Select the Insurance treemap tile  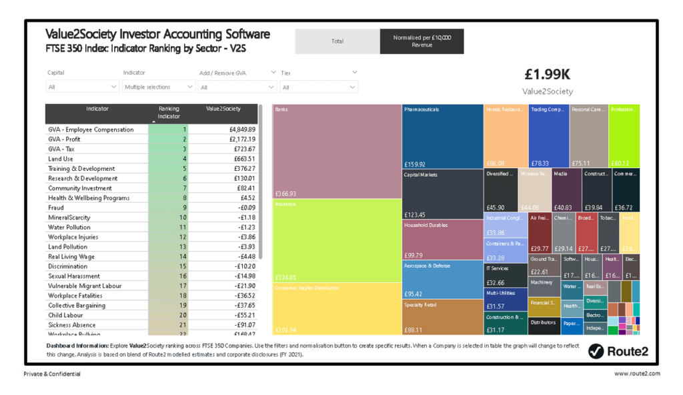click(x=337, y=240)
